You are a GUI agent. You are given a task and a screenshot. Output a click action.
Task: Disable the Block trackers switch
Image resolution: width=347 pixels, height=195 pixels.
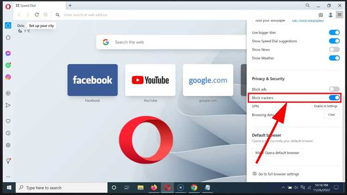coord(334,98)
